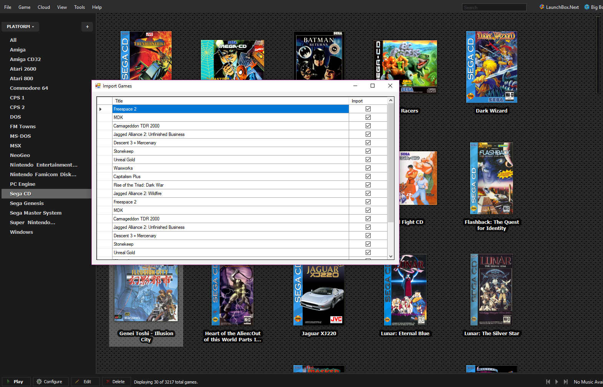Open the View menu
Image resolution: width=603 pixels, height=387 pixels.
click(x=62, y=7)
